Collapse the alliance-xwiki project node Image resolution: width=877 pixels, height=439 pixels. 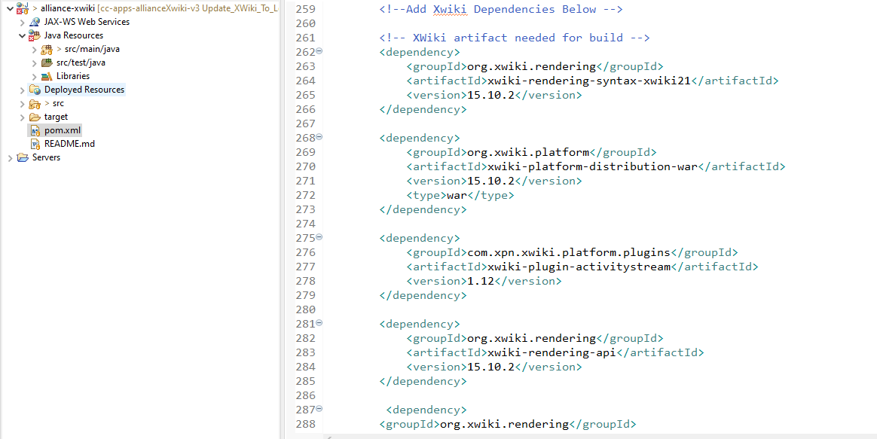point(10,8)
